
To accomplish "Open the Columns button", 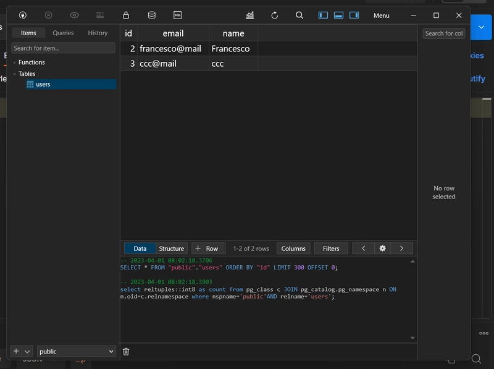I will 293,248.
